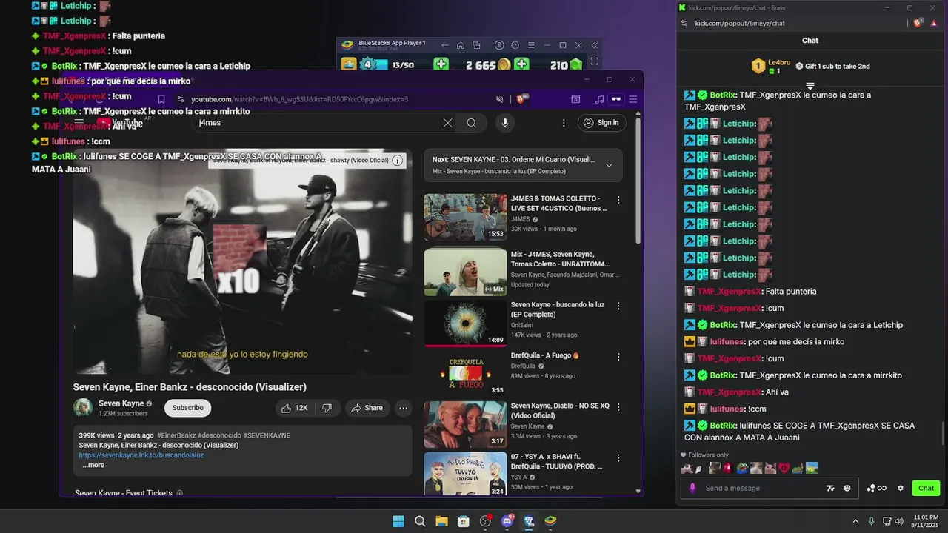Click the YouTube Sign in button
Viewport: 948px width, 533px height.
coord(601,123)
